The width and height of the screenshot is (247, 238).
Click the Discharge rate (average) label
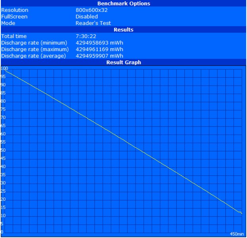33,56
